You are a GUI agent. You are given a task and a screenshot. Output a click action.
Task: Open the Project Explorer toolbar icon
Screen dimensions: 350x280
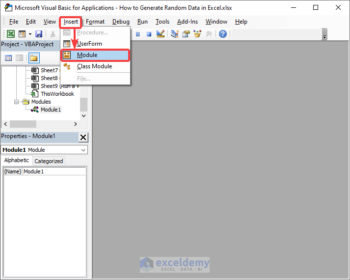coord(175,34)
